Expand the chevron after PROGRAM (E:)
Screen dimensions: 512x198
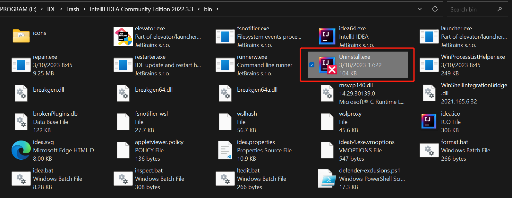(42, 9)
